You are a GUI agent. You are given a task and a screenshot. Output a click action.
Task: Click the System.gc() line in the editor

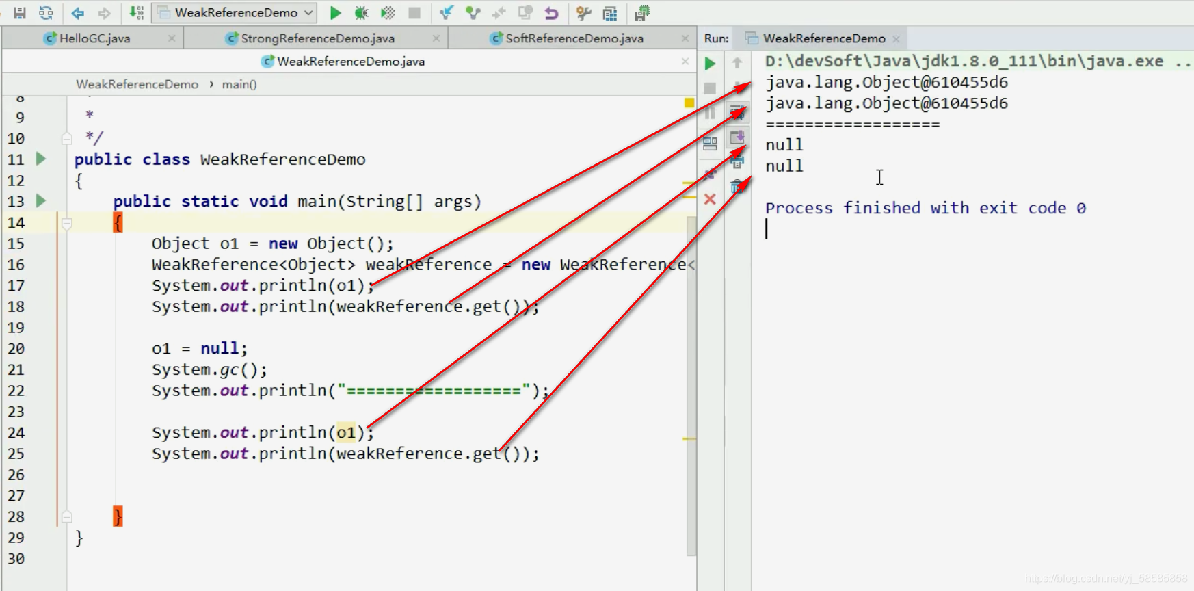[x=209, y=370]
